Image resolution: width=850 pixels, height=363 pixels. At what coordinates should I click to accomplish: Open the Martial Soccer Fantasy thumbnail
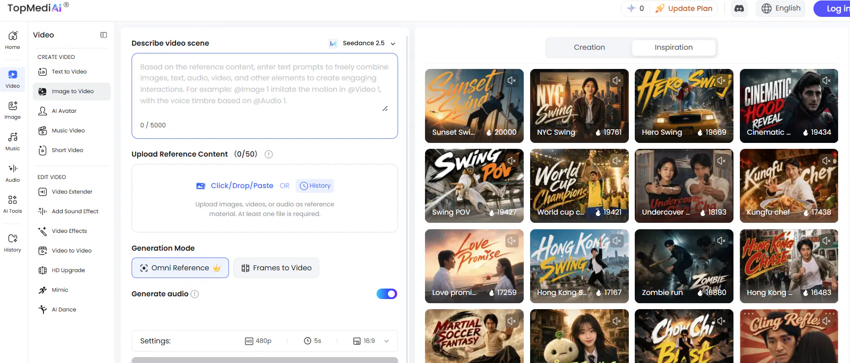[x=474, y=336]
